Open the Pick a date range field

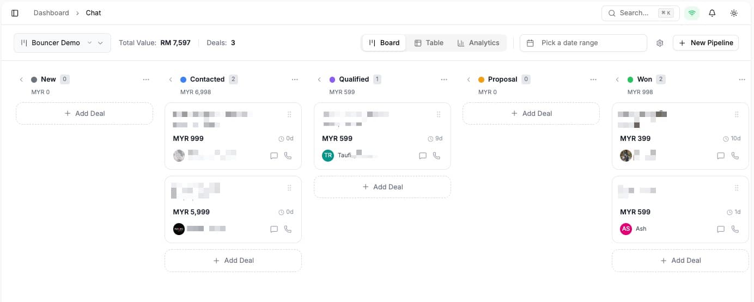(583, 43)
